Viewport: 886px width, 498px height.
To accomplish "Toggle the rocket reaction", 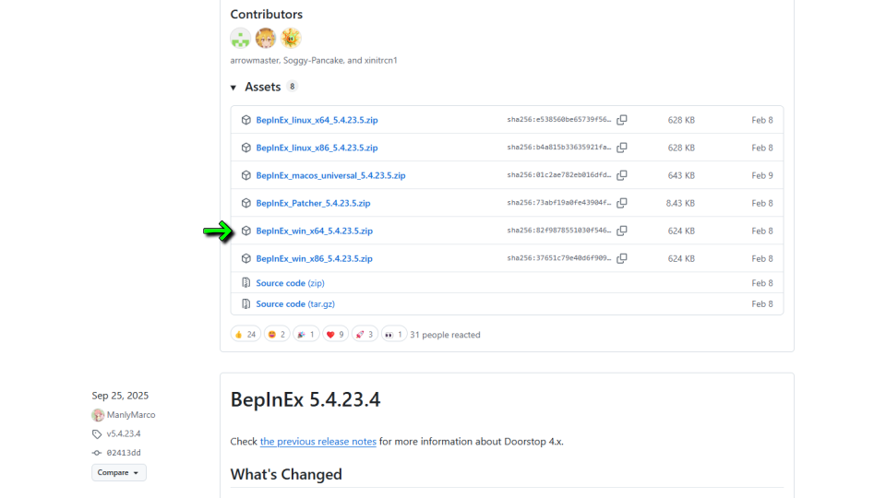I will tap(365, 335).
